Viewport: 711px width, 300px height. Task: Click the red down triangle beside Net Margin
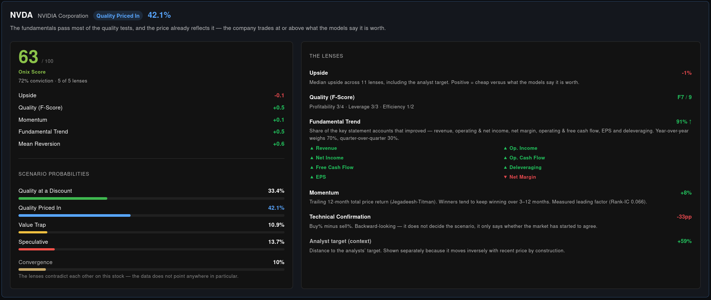[505, 177]
